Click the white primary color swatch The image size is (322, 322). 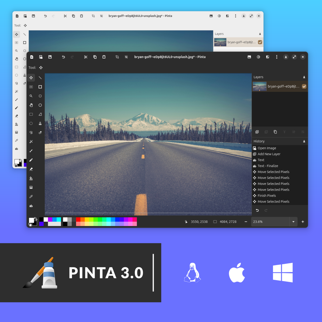click(x=31, y=220)
